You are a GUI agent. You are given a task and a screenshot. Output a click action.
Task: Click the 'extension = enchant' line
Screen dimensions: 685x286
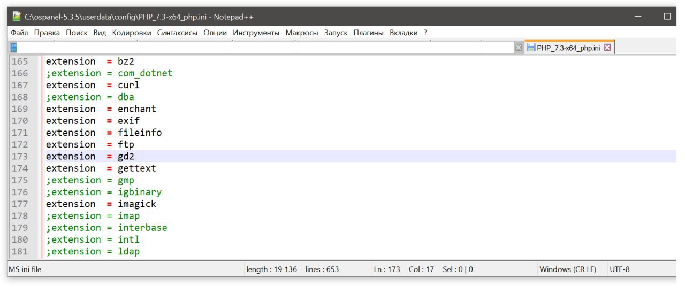(x=101, y=109)
